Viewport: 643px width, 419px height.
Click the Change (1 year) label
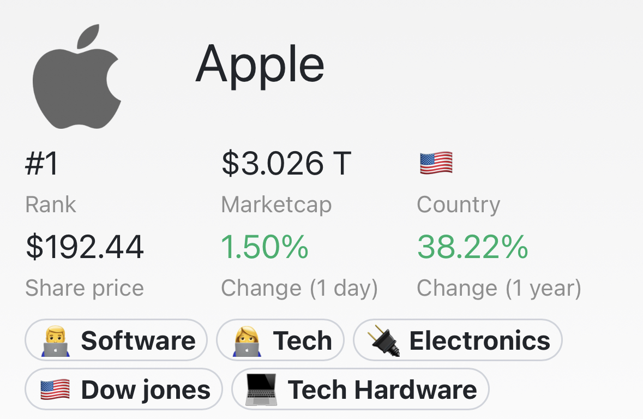[499, 288]
